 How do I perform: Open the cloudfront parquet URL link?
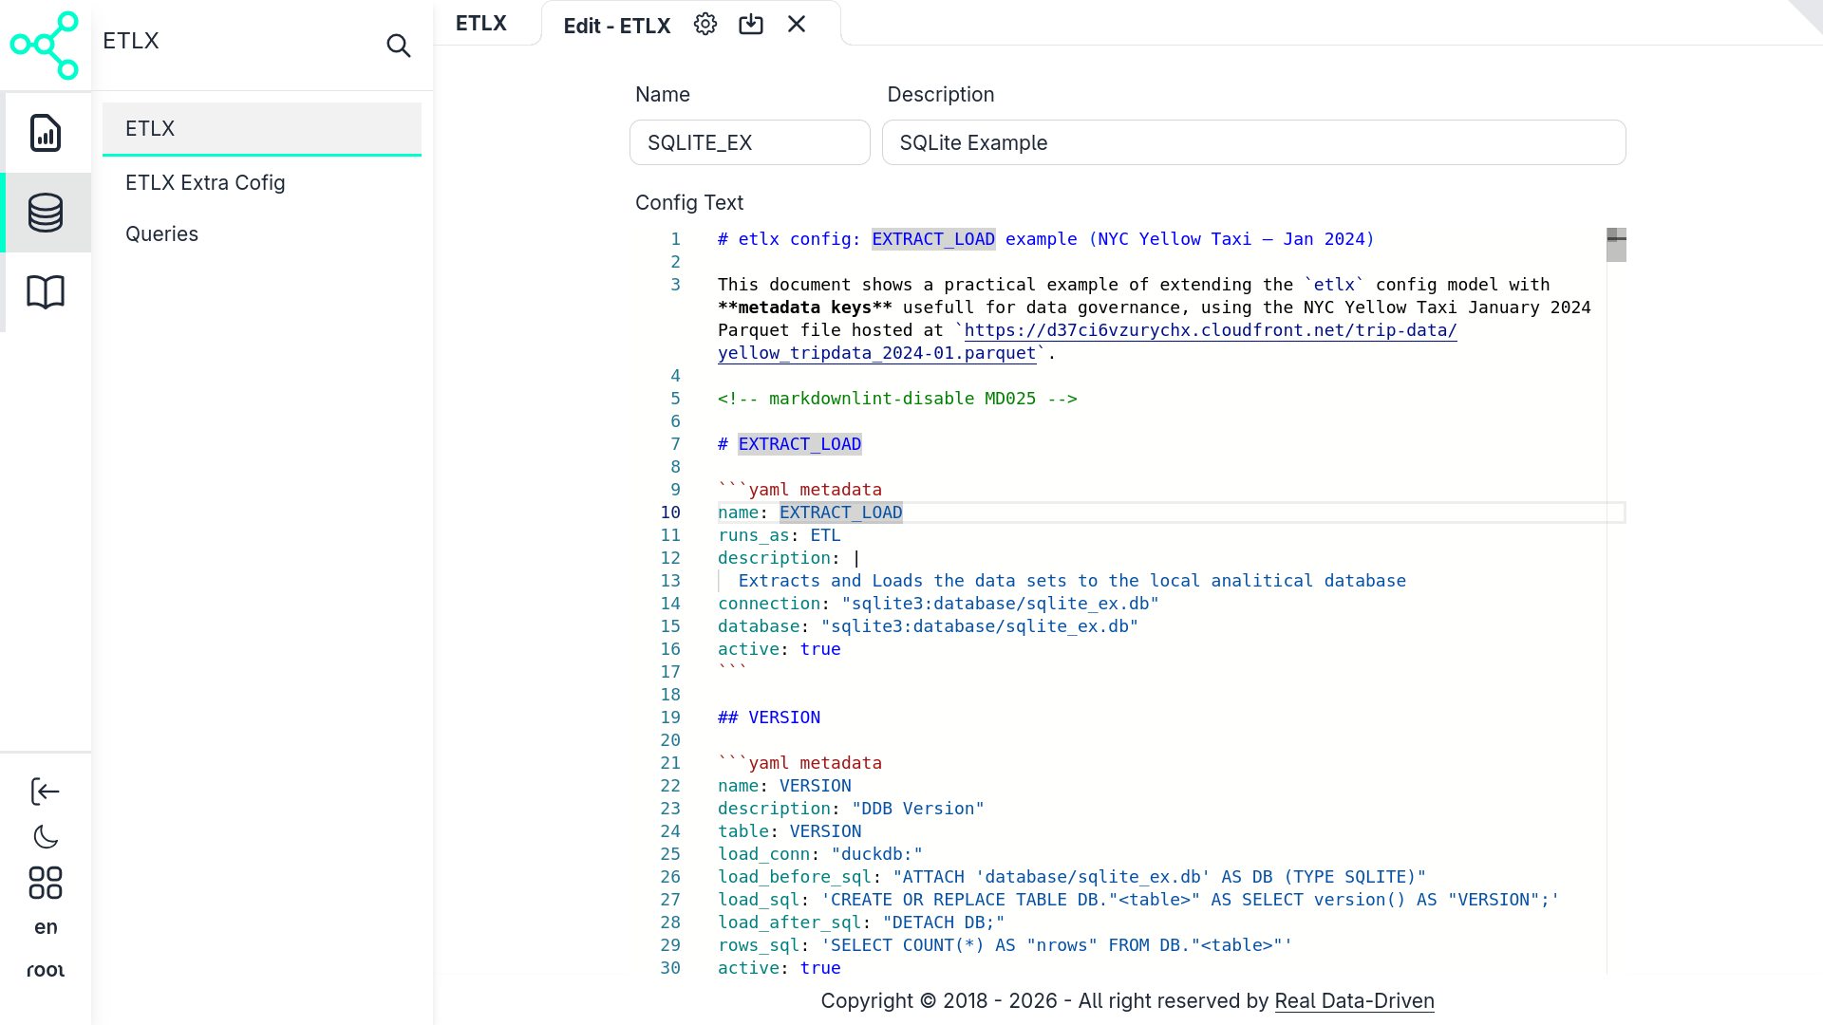tap(1210, 330)
